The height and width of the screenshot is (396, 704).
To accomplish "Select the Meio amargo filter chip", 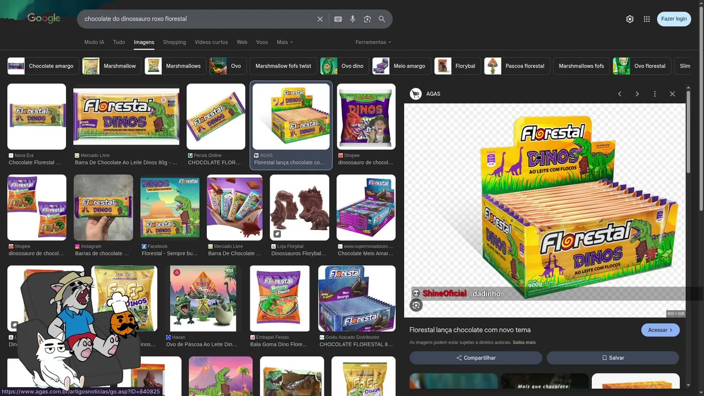I will click(x=401, y=66).
